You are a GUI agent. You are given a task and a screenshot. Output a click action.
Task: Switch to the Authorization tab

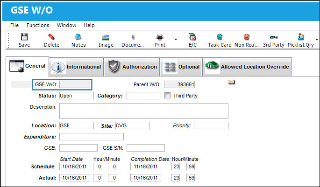click(132, 67)
